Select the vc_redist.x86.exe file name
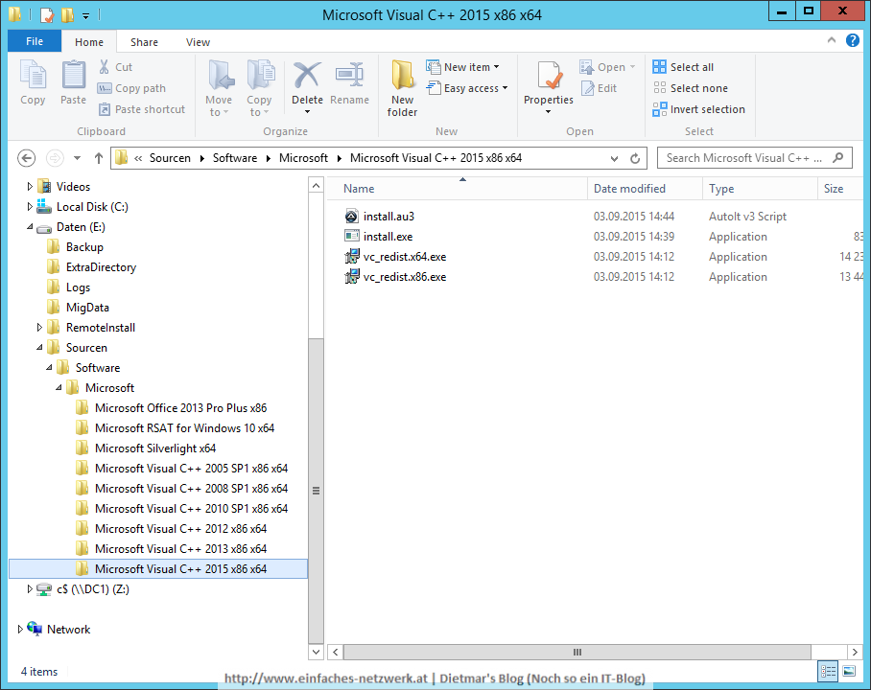Viewport: 871px width, 690px height. pyautogui.click(x=405, y=277)
